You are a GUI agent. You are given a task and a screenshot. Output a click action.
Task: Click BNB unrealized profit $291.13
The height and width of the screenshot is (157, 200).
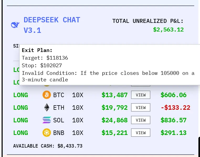[x=173, y=133]
